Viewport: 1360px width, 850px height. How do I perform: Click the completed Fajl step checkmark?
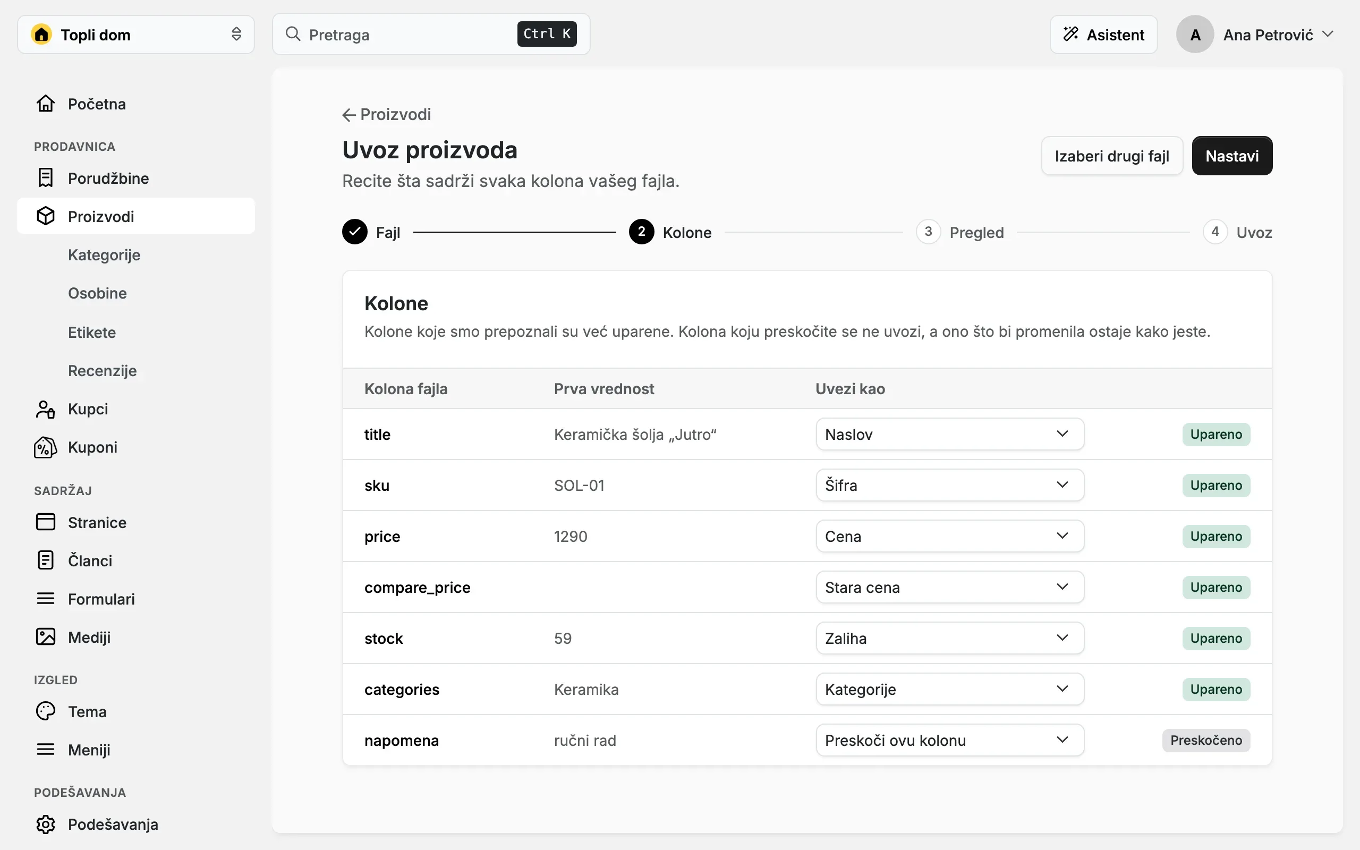click(x=355, y=232)
